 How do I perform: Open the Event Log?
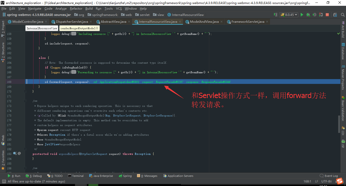(331, 176)
